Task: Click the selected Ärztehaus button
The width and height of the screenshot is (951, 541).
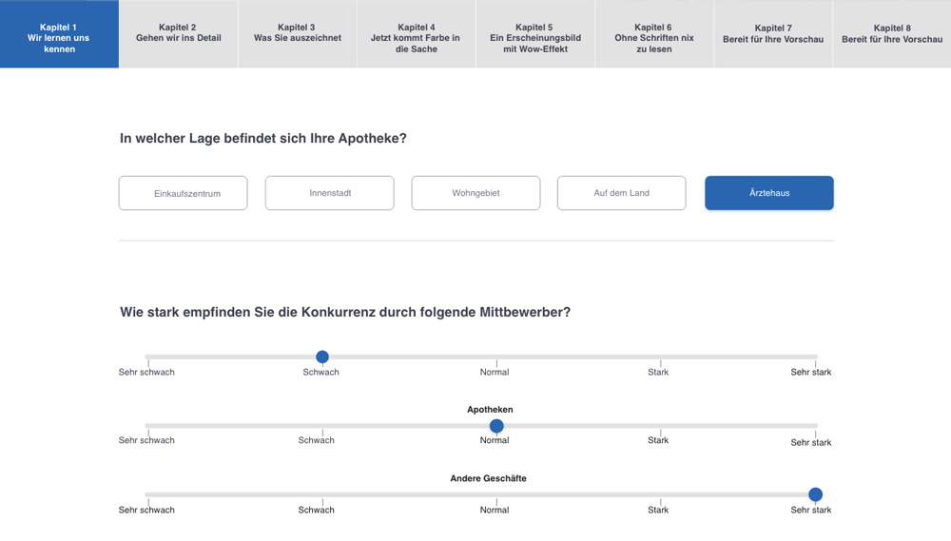Action: [x=769, y=193]
